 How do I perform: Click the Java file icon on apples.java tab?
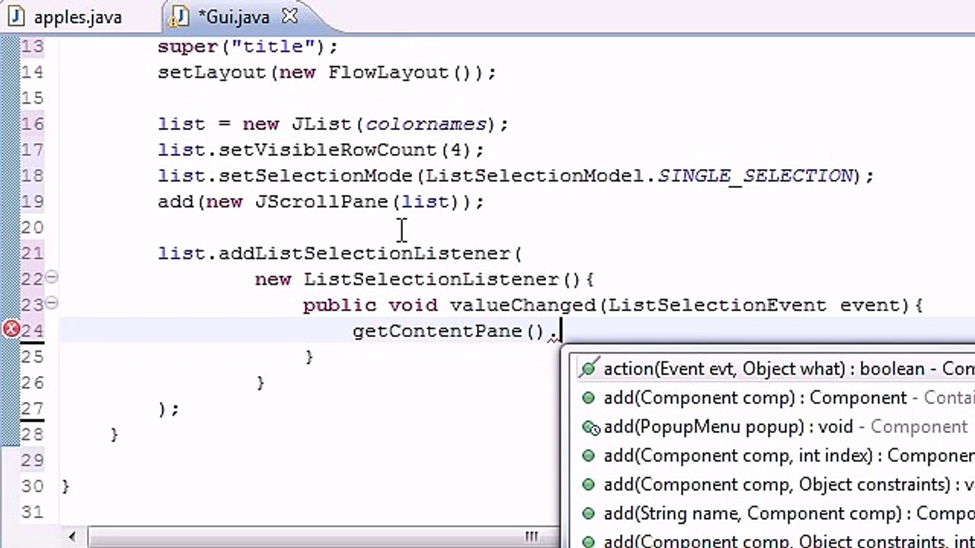(x=17, y=16)
